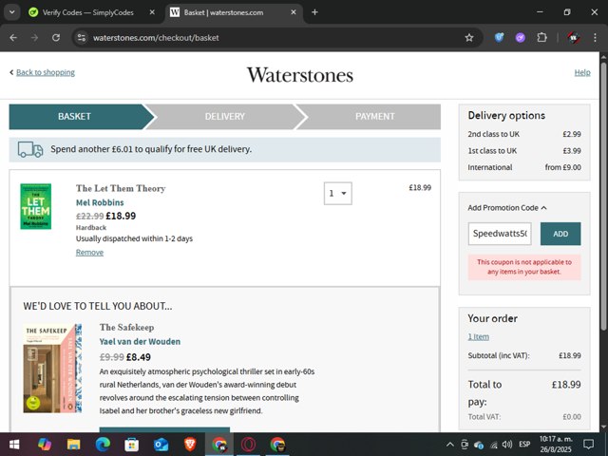This screenshot has width=608, height=456.
Task: Open site information icon in address bar
Action: pos(82,38)
